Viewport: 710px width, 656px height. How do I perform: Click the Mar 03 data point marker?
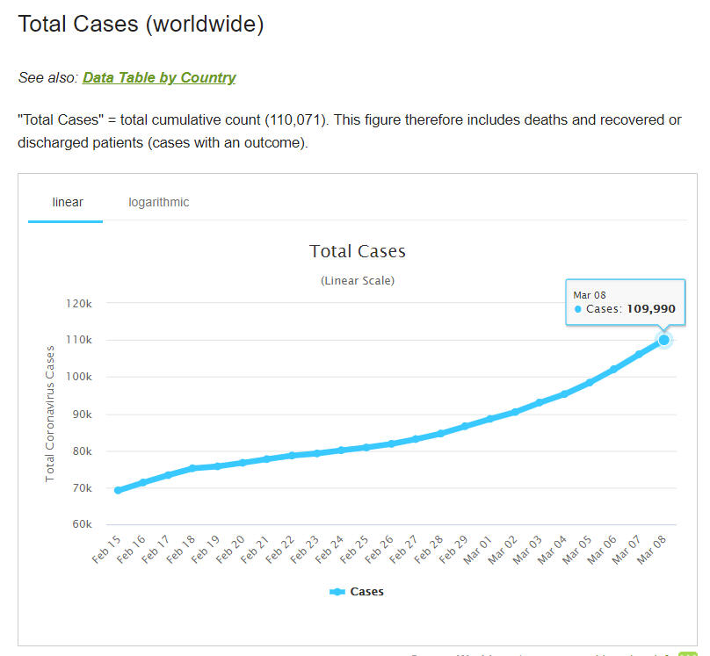point(540,402)
